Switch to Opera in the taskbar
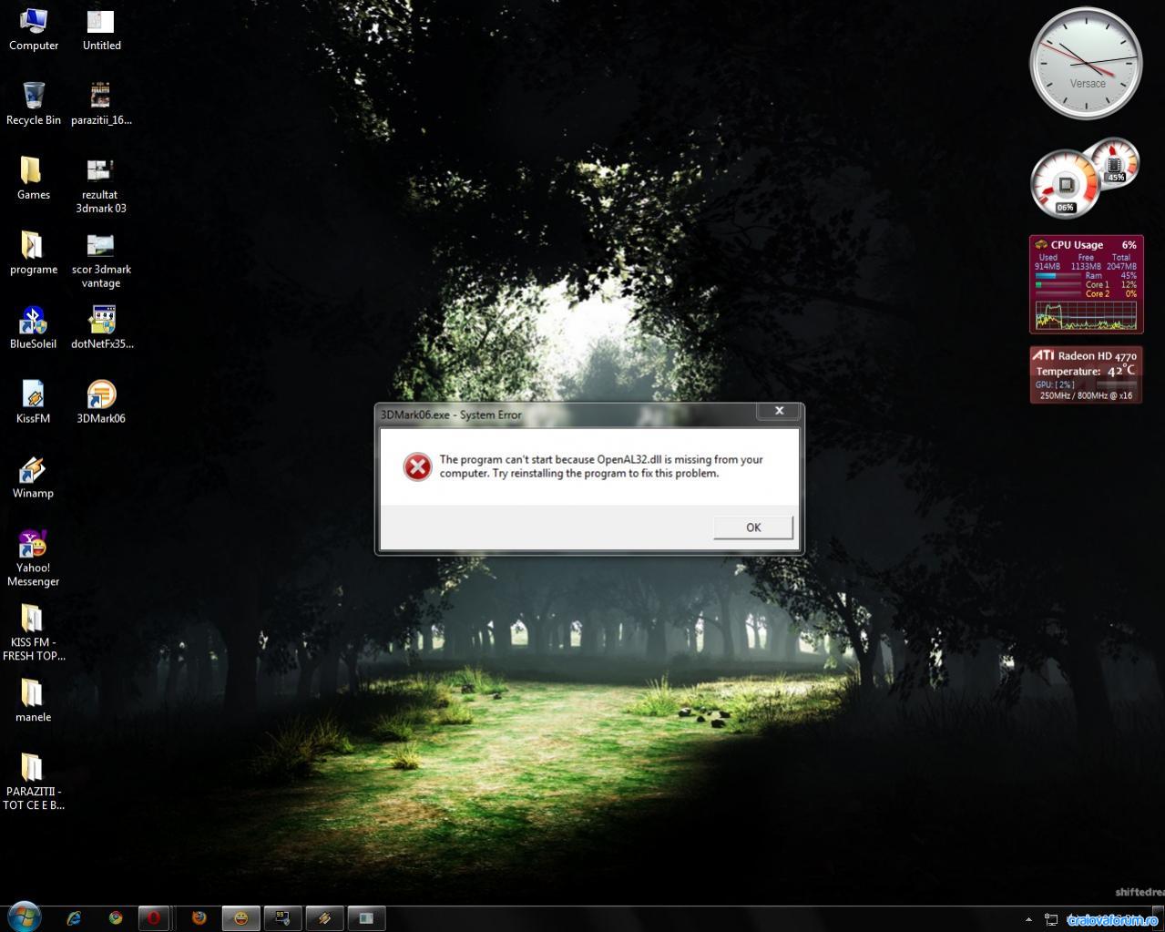This screenshot has height=932, width=1165. click(153, 918)
